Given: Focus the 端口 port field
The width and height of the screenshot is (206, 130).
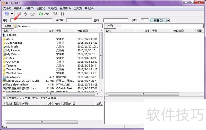Looking at the screenshot, I should [144, 20].
